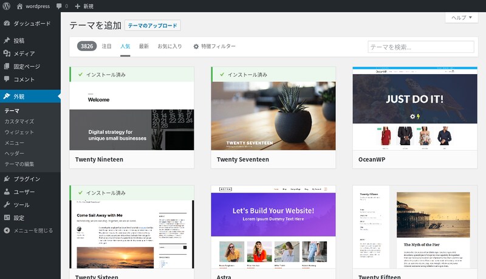Screen dimensions: 486x279
Task: Open the テーマの編集 submenu item
Action: (x=19, y=164)
